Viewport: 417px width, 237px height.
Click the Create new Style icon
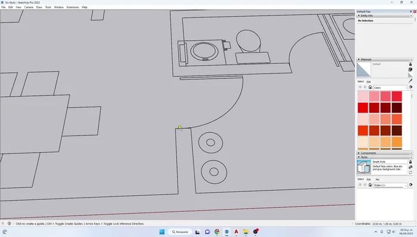pos(410,167)
